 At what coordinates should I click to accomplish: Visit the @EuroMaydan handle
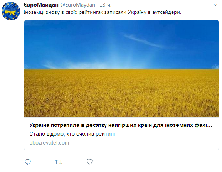coord(78,5)
